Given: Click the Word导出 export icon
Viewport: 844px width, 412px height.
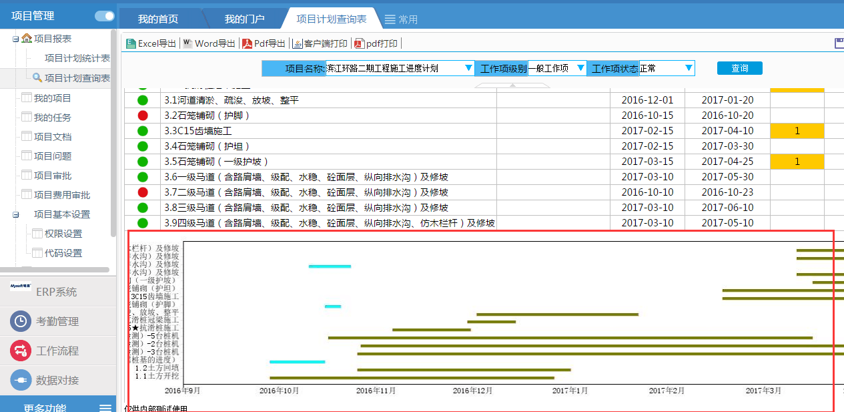Looking at the screenshot, I should point(187,43).
